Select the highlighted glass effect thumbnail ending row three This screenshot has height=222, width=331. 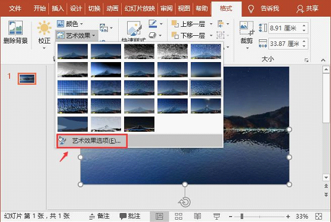click(206, 88)
